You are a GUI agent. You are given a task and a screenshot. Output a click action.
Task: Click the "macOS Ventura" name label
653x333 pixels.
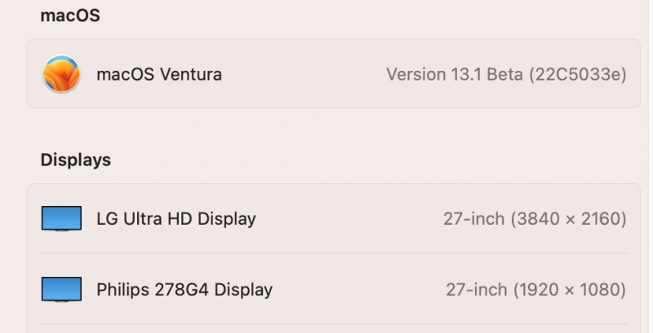point(159,74)
